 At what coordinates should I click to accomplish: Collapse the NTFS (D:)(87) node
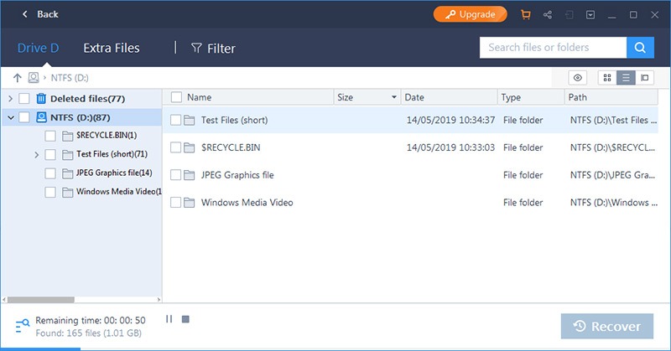point(11,117)
